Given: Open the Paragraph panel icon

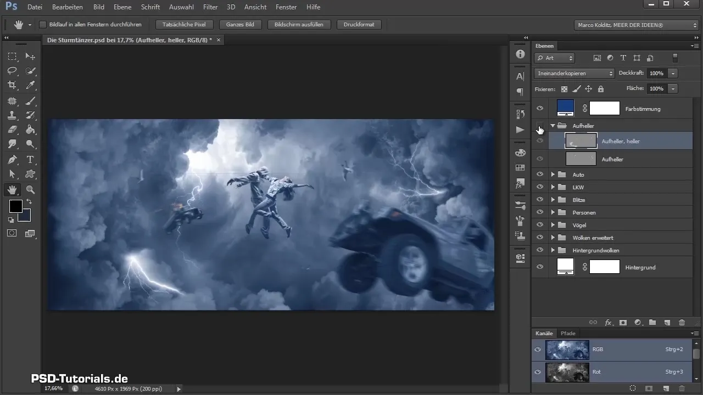Looking at the screenshot, I should point(520,92).
